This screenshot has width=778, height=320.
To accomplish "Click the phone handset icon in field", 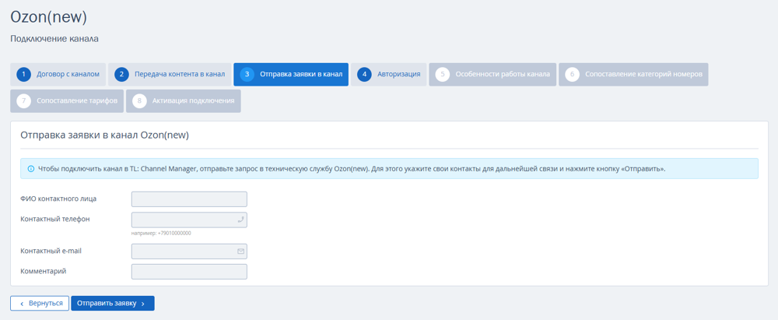I will (240, 220).
